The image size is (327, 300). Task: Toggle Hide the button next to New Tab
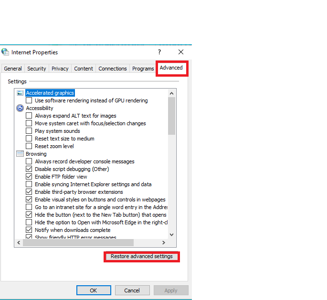click(29, 215)
